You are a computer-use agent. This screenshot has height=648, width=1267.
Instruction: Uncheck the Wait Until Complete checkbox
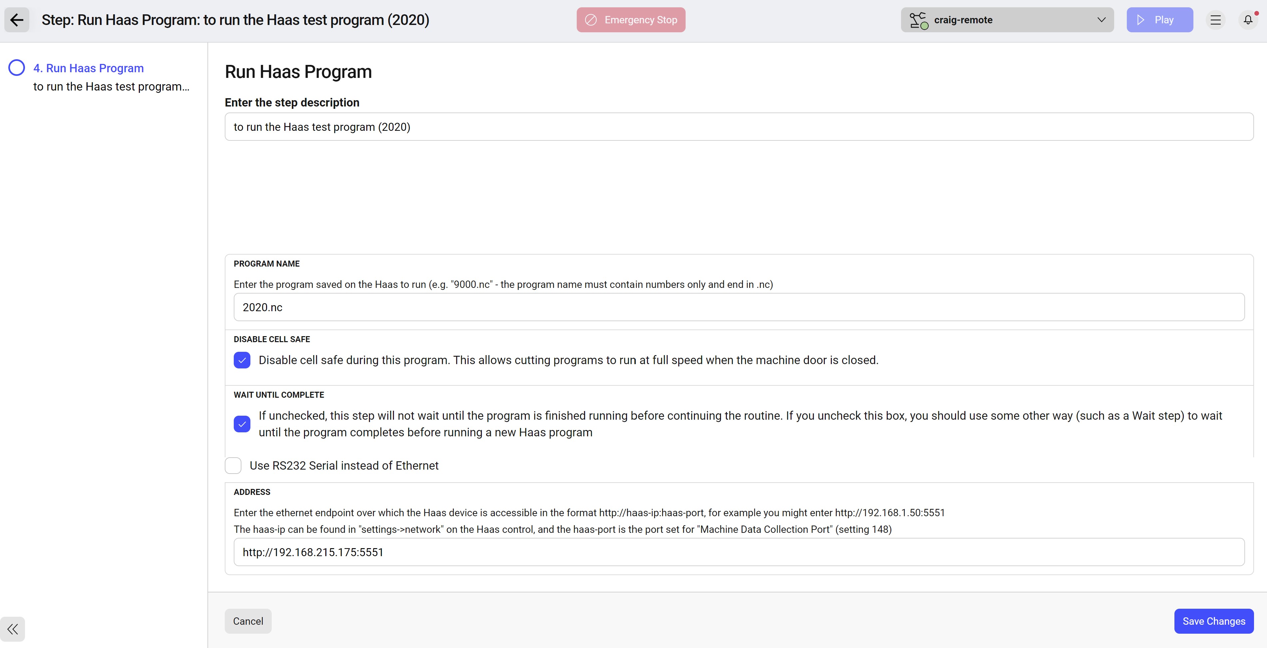242,424
